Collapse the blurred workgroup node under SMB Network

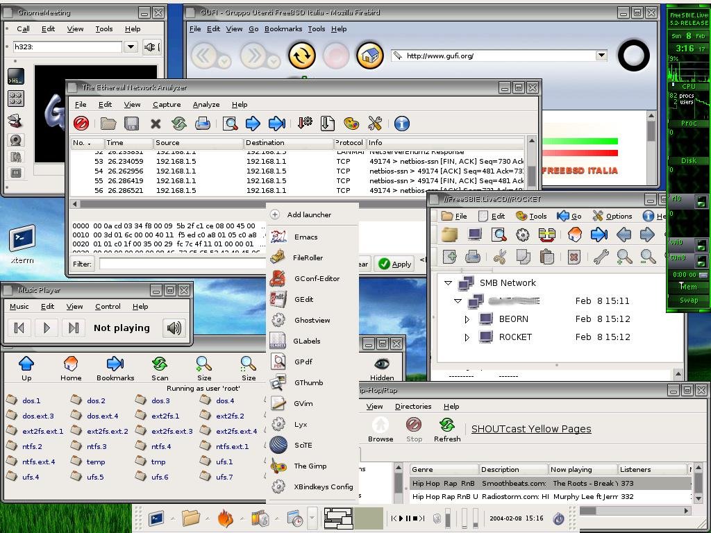click(x=458, y=301)
